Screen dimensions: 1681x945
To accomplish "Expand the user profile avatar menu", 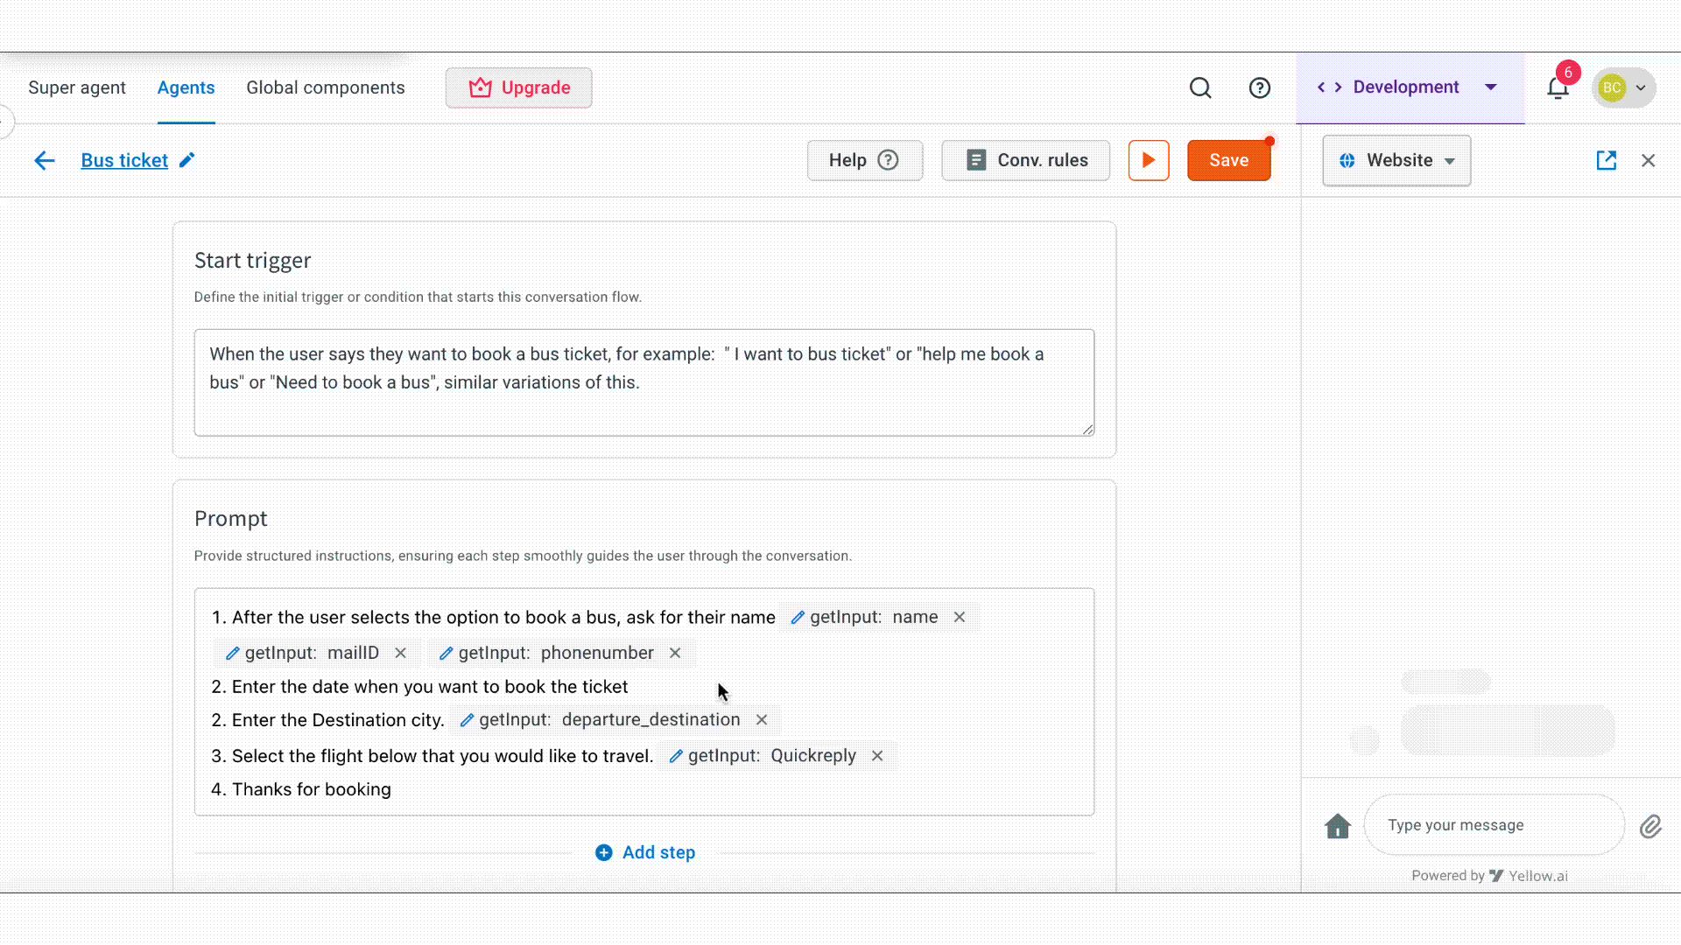I will click(x=1624, y=87).
